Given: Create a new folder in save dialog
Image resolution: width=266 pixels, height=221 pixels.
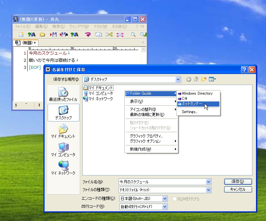Looking at the screenshot, I should coord(204,79).
